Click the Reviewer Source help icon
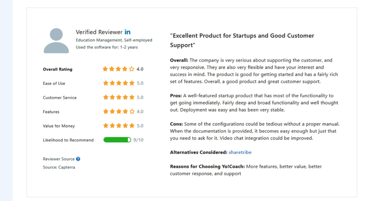 coord(78,159)
